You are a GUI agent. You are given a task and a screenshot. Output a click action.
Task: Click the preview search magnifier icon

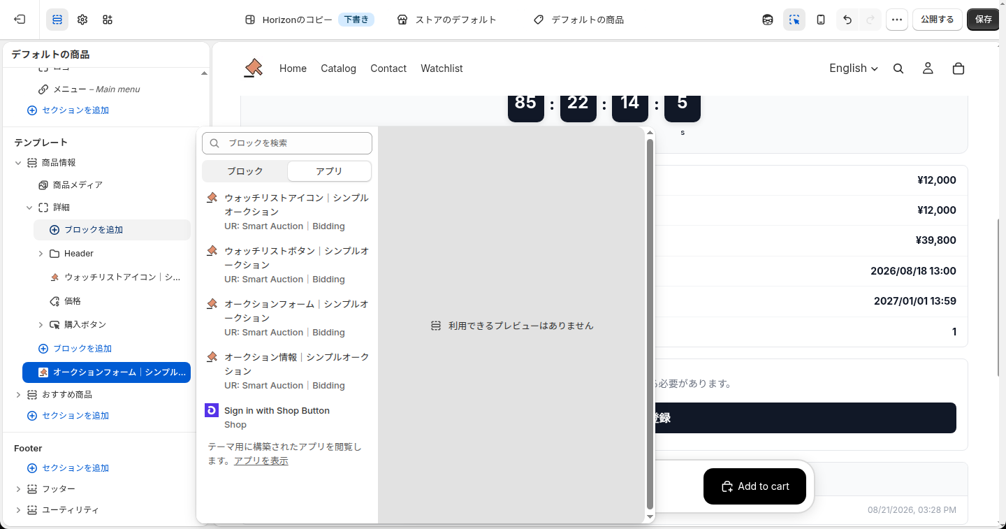click(x=898, y=68)
